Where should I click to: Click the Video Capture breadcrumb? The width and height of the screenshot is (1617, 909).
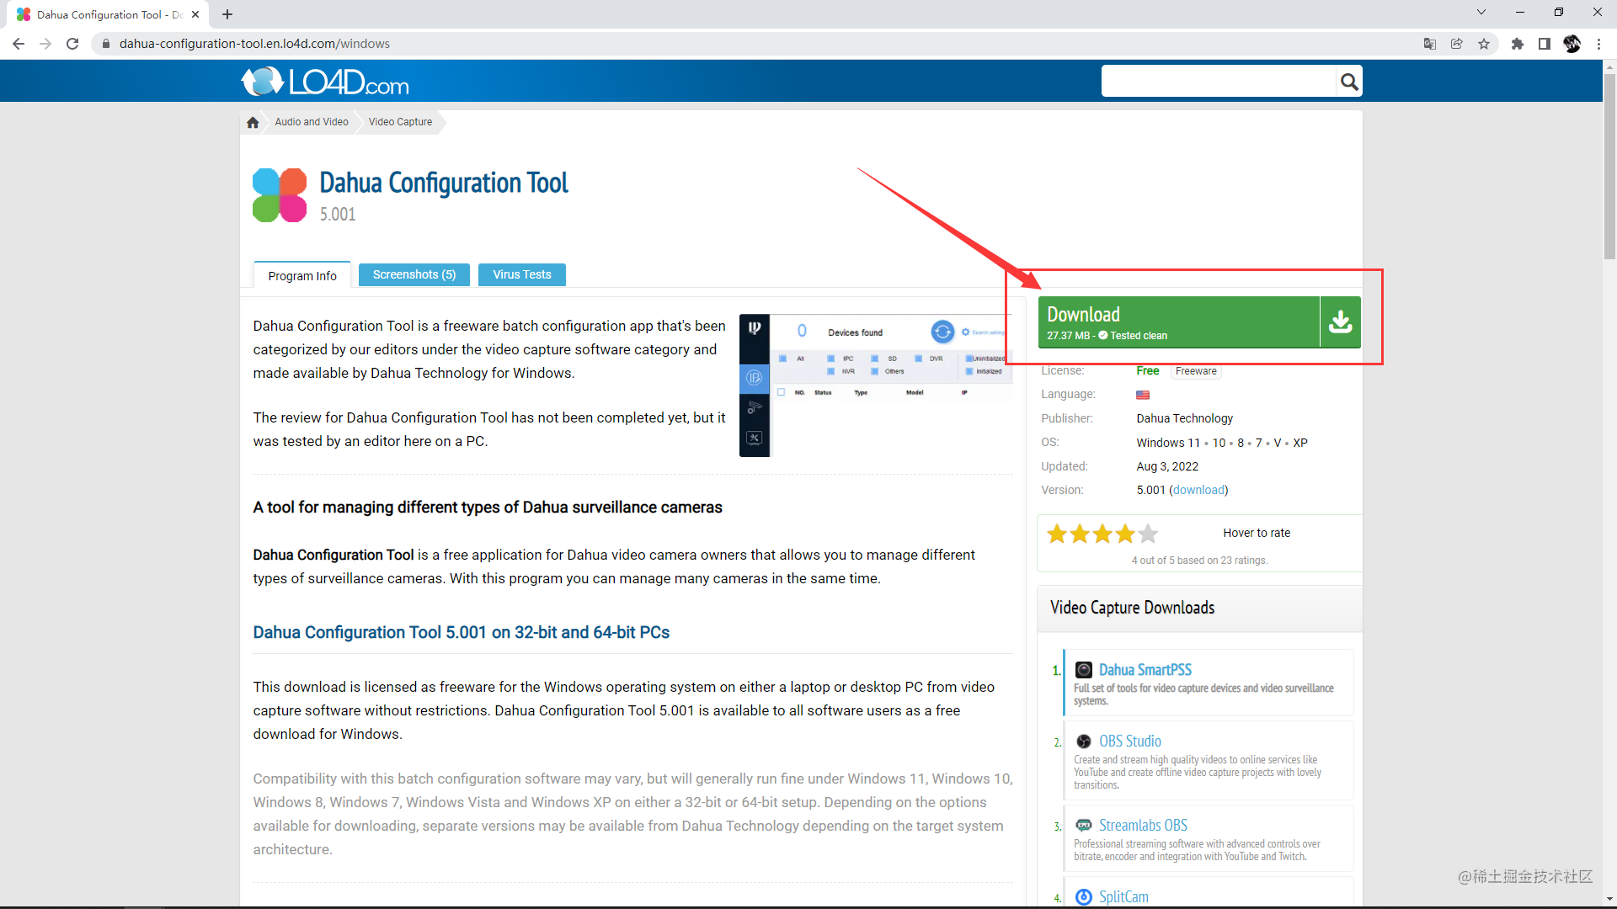(400, 122)
